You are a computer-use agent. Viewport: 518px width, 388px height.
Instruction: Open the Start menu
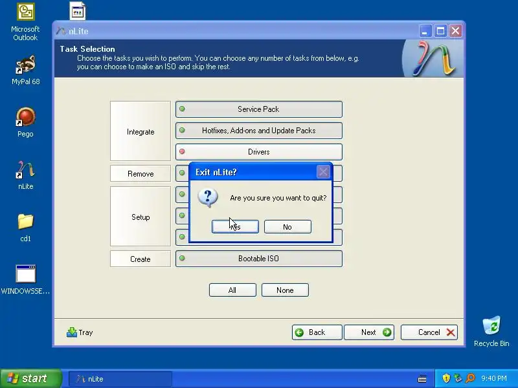pos(30,378)
